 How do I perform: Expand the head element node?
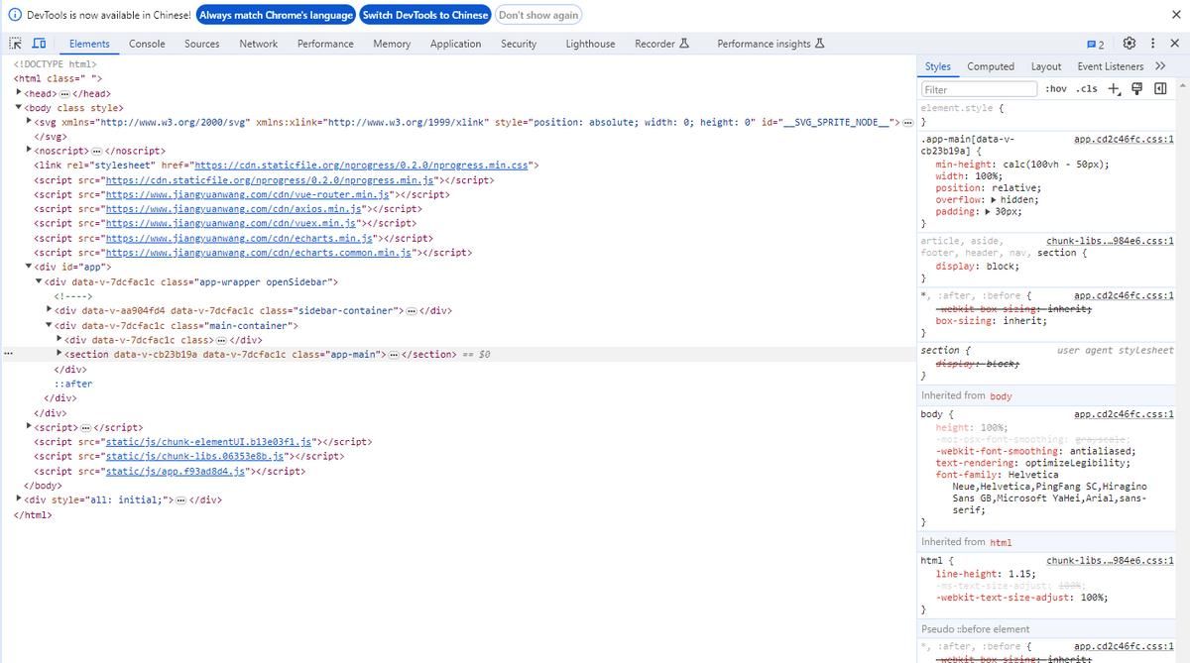pos(19,93)
